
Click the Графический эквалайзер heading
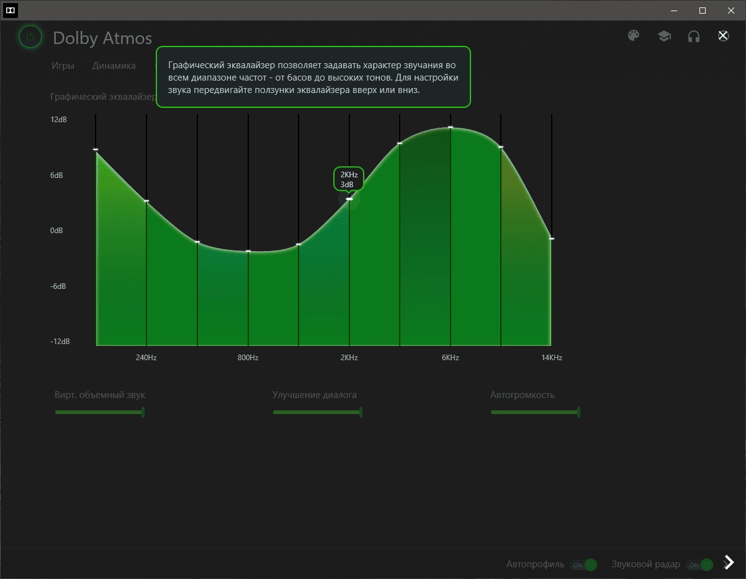(x=103, y=97)
